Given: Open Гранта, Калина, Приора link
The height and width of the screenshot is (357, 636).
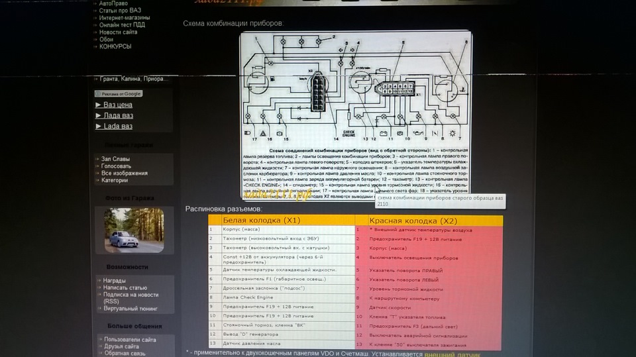Looking at the screenshot, I should coord(133,79).
